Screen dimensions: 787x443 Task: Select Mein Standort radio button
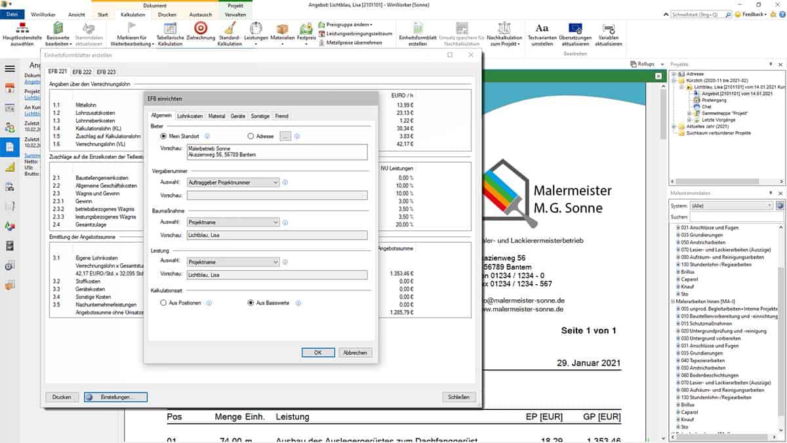(x=164, y=136)
